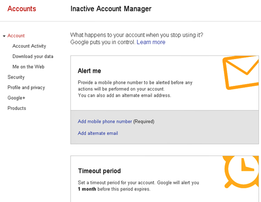Click 'Set a timeout period for your account' text
The width and height of the screenshot is (261, 202).
(x=116, y=183)
